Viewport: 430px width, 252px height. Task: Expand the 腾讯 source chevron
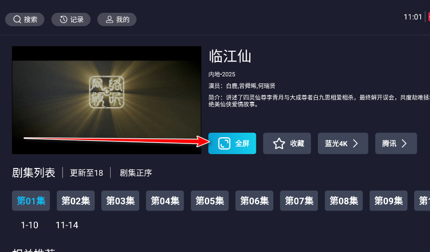(x=404, y=143)
